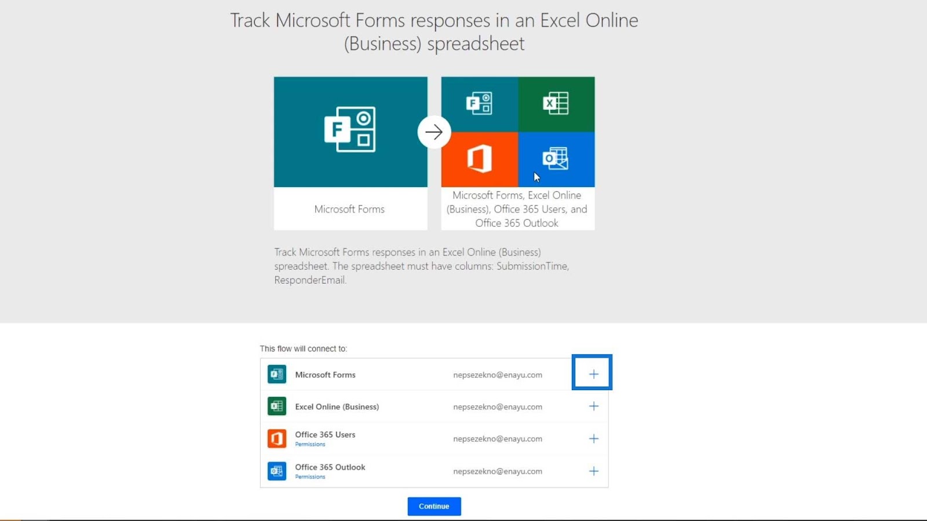Click the Excel Online (Business) row icon
The width and height of the screenshot is (927, 521).
tap(277, 406)
